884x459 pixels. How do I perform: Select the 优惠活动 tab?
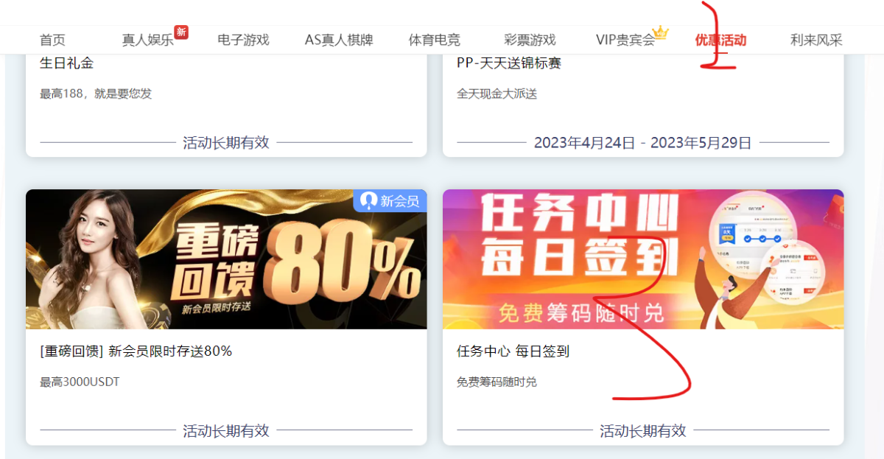click(x=720, y=40)
